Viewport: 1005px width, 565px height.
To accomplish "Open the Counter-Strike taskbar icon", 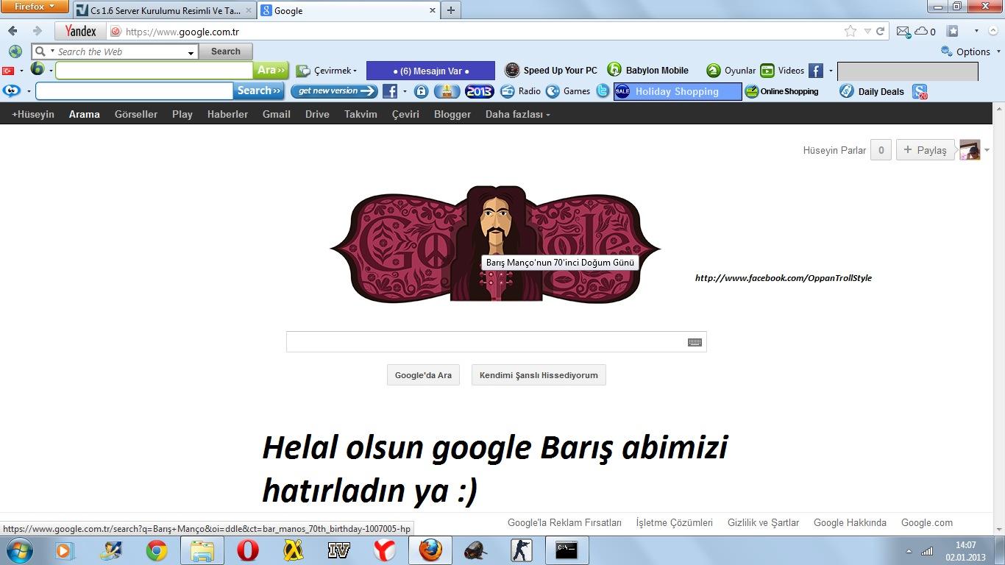I will [x=521, y=550].
